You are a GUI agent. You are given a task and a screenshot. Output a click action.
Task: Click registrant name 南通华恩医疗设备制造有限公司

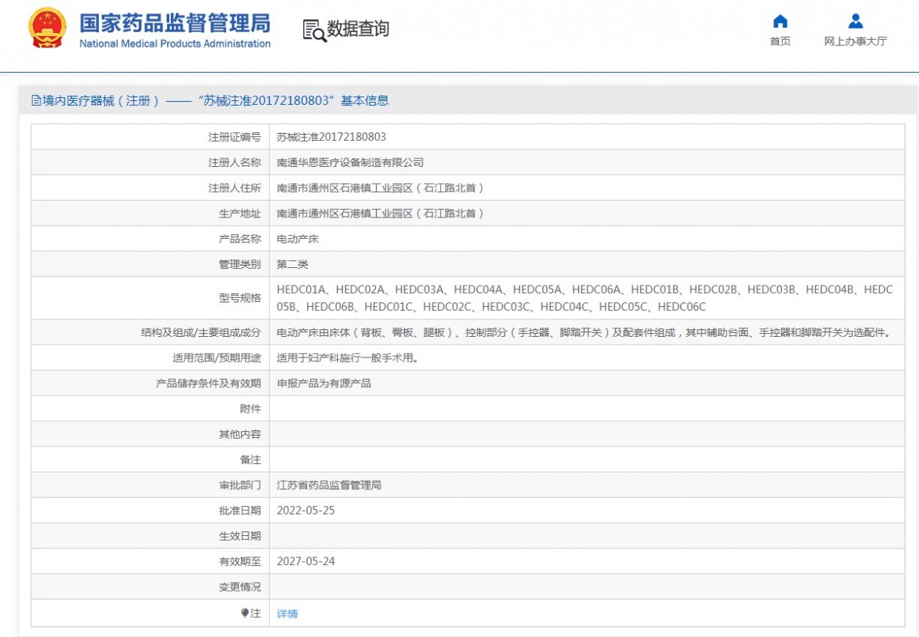(350, 162)
